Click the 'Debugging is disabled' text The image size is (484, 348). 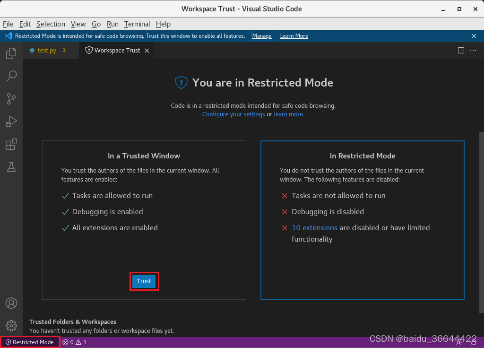coord(328,212)
